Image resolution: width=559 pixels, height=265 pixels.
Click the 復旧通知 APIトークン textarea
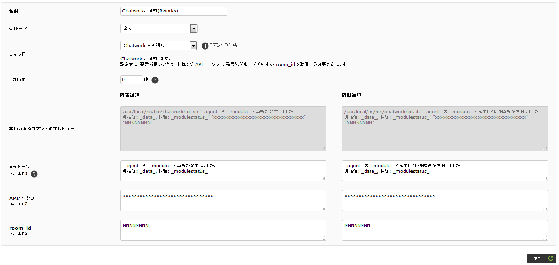click(x=445, y=201)
